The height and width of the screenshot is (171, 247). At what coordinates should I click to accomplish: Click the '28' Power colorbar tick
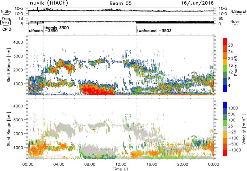point(230,45)
